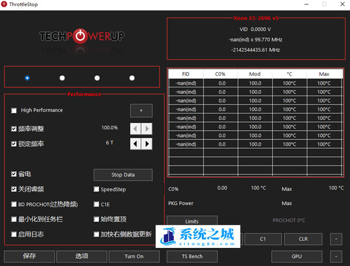Image resolution: width=350 pixels, height=266 pixels.
Task: Select the second profile radio button
Action: coord(62,78)
